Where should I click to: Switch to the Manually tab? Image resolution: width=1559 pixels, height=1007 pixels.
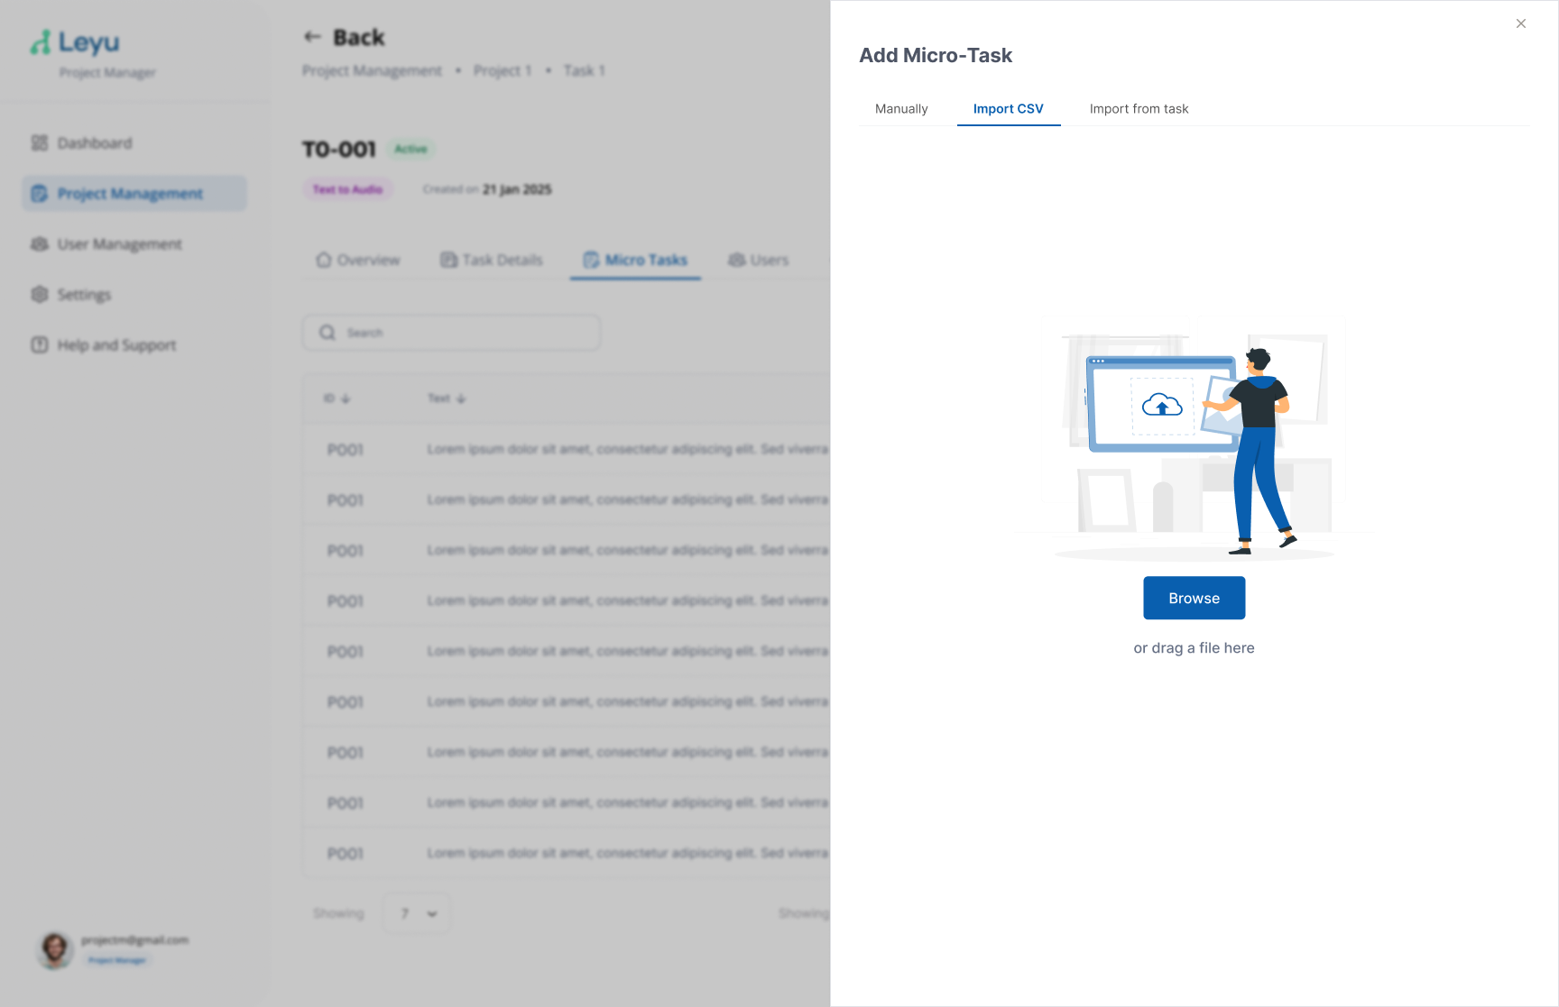click(x=900, y=109)
